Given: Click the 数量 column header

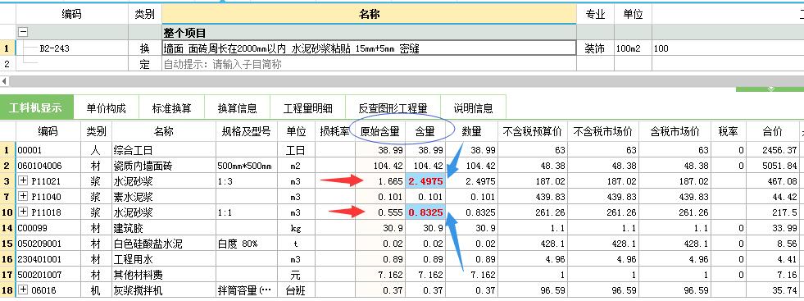Looking at the screenshot, I should [471, 132].
